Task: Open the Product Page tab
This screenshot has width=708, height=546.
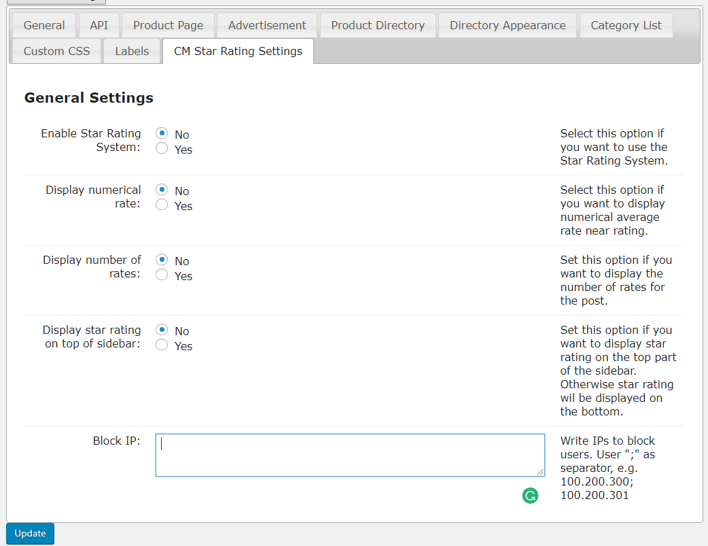Action: (x=168, y=25)
